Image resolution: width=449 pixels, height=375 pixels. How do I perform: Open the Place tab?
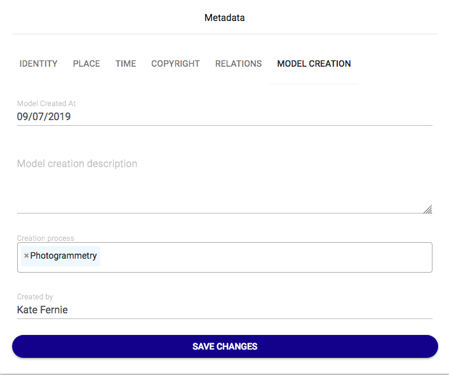click(86, 64)
